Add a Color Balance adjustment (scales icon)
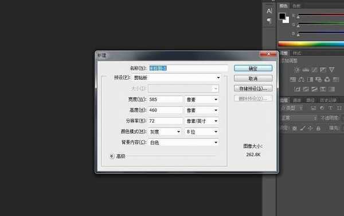The image size is (344, 216). tap(301, 79)
